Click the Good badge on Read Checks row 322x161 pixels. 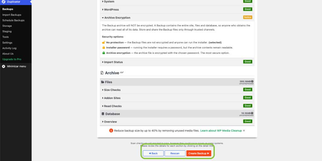click(248, 106)
